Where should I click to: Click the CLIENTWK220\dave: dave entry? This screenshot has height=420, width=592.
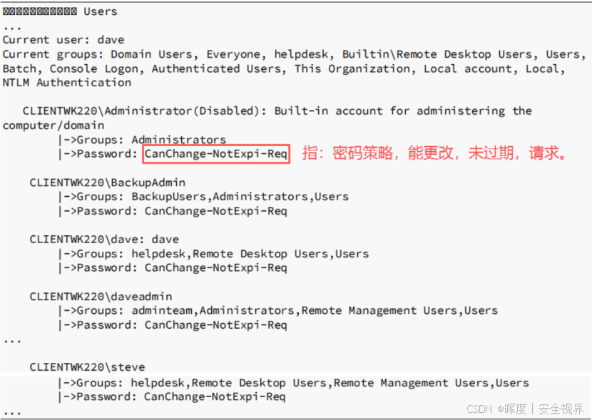pyautogui.click(x=104, y=240)
